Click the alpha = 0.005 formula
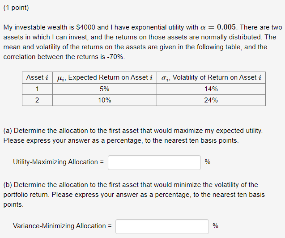Image resolution: width=285 pixels, height=238 pixels. (x=218, y=27)
